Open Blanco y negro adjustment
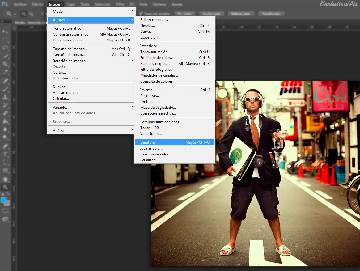This screenshot has width=360, height=271. pos(175,64)
